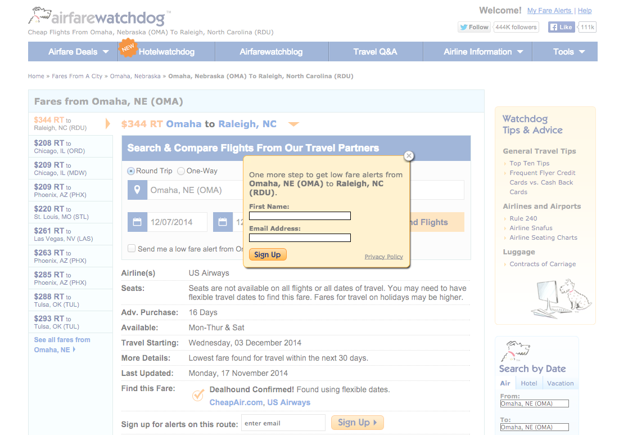Screen dimensions: 628x435
Task: Click the location pin icon beside Omaha field
Action: pyautogui.click(x=137, y=190)
